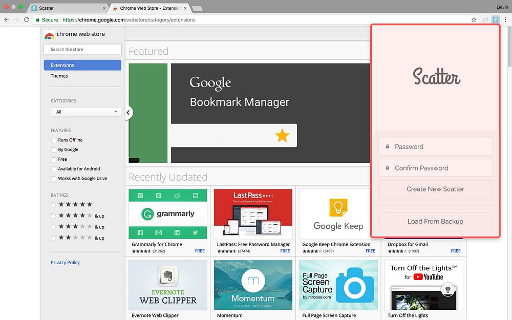This screenshot has width=512, height=320.
Task: Go to previous featured slide arrow
Action: 129,113
